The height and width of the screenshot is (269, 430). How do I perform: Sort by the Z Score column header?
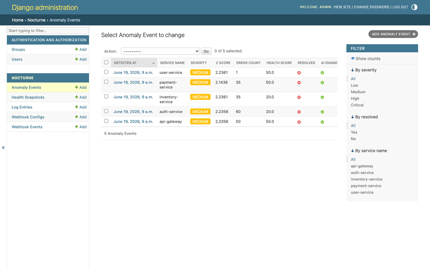223,63
